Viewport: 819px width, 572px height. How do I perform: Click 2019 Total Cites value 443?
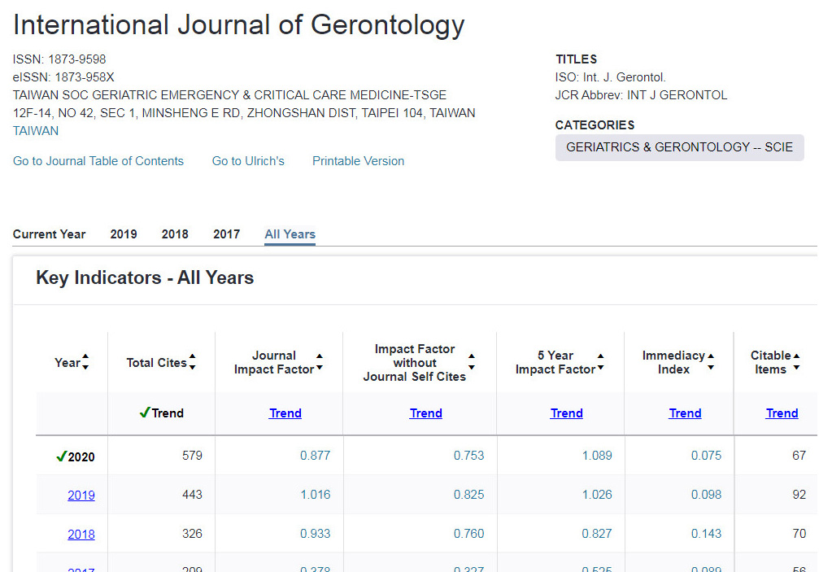coord(192,495)
